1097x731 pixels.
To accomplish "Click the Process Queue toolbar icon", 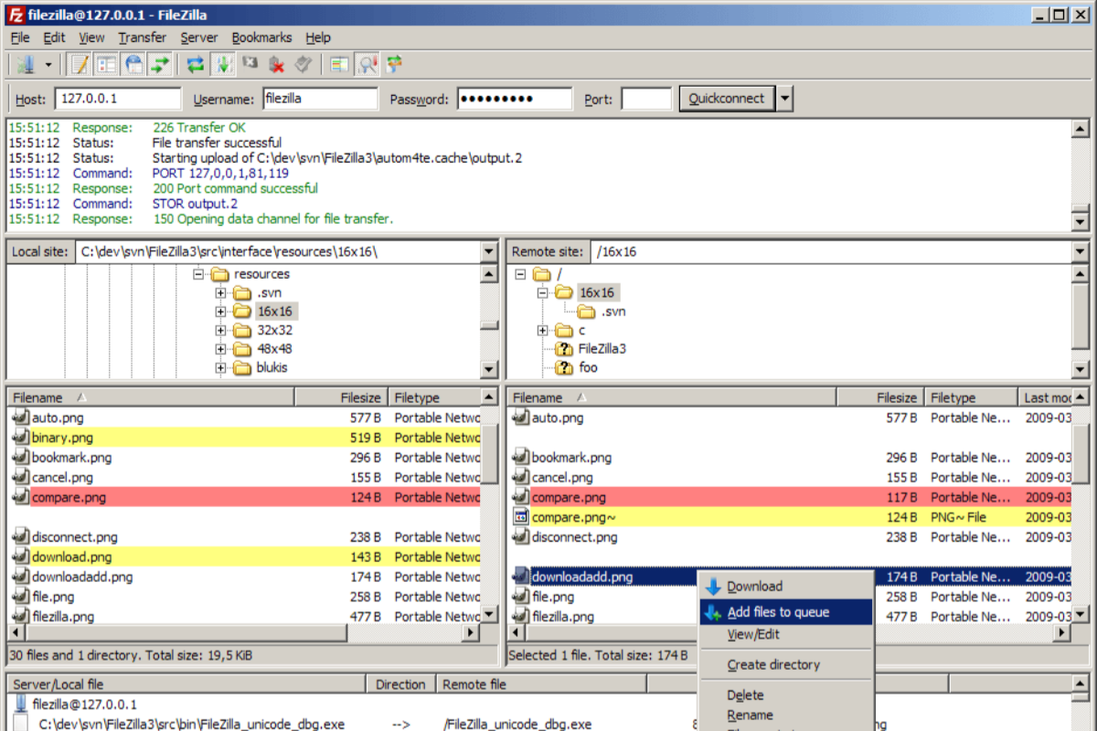I will [222, 65].
